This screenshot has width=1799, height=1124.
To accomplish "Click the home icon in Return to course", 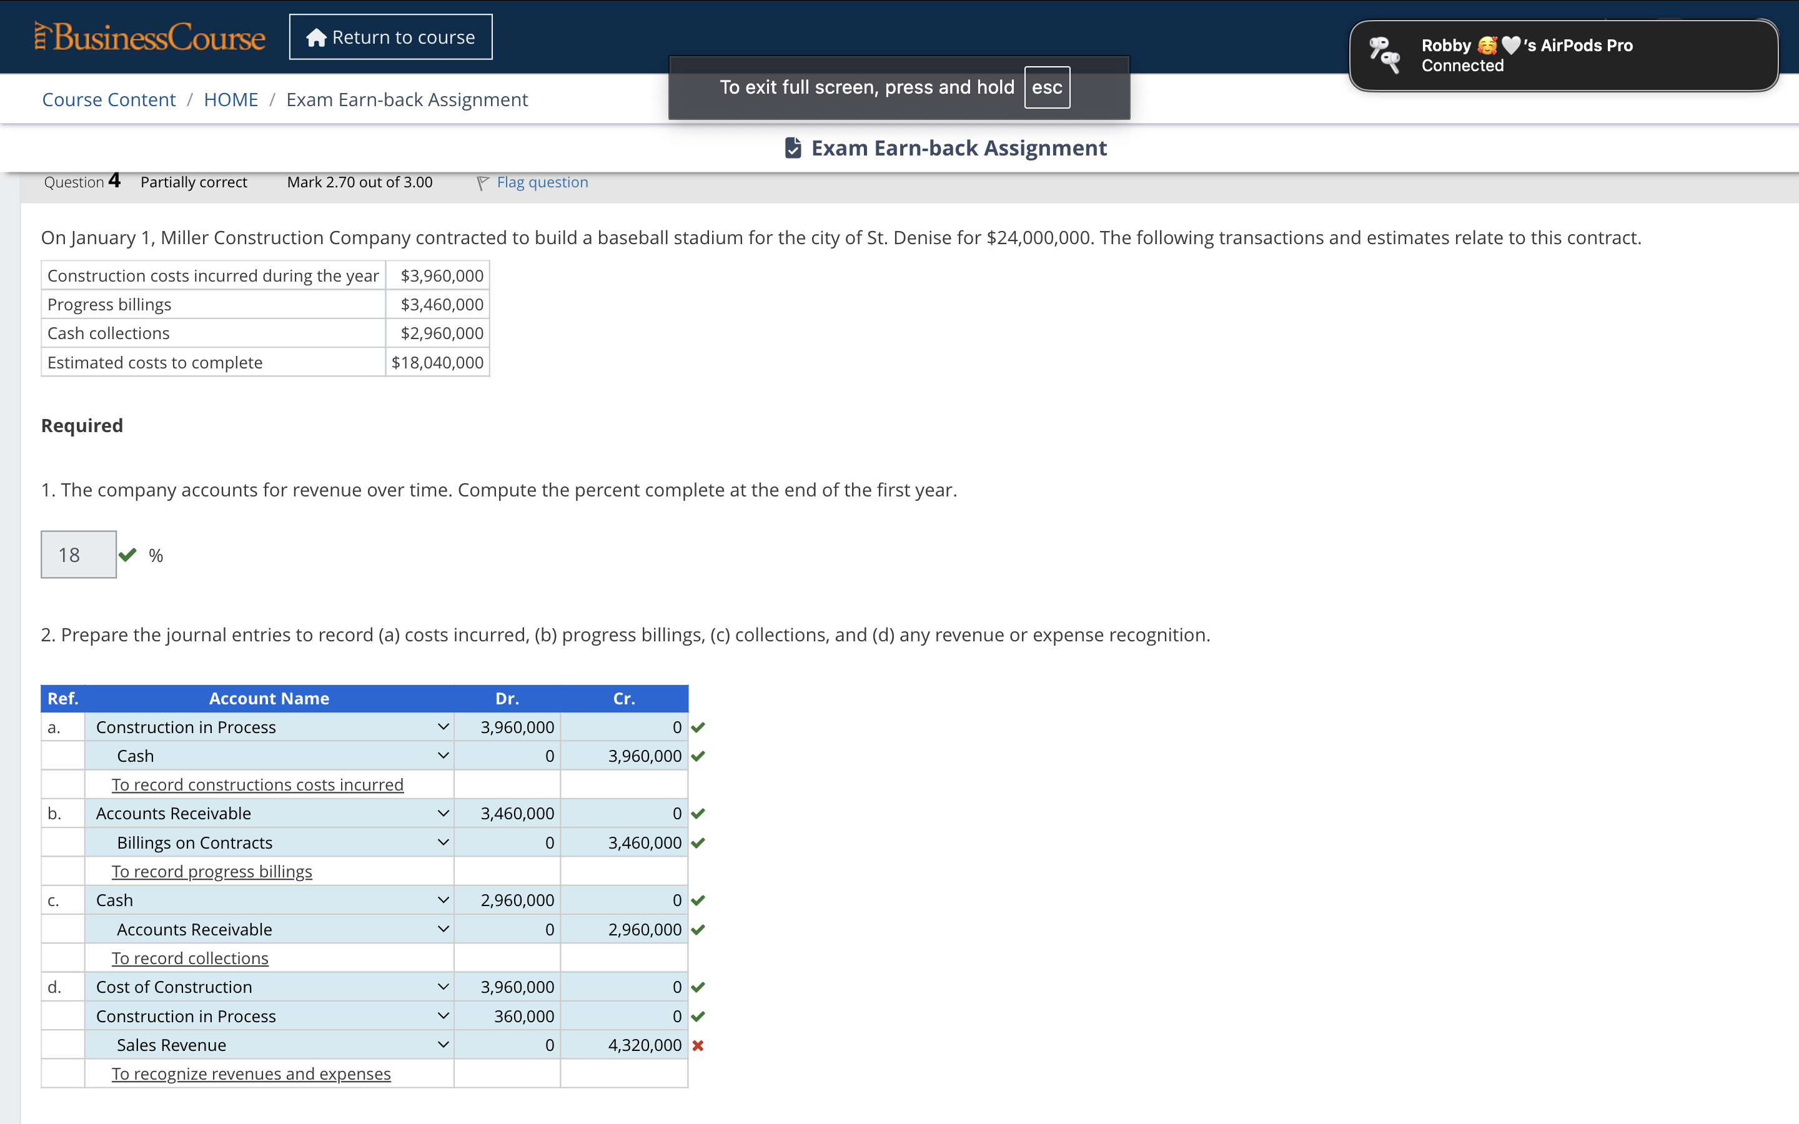I will coord(316,37).
